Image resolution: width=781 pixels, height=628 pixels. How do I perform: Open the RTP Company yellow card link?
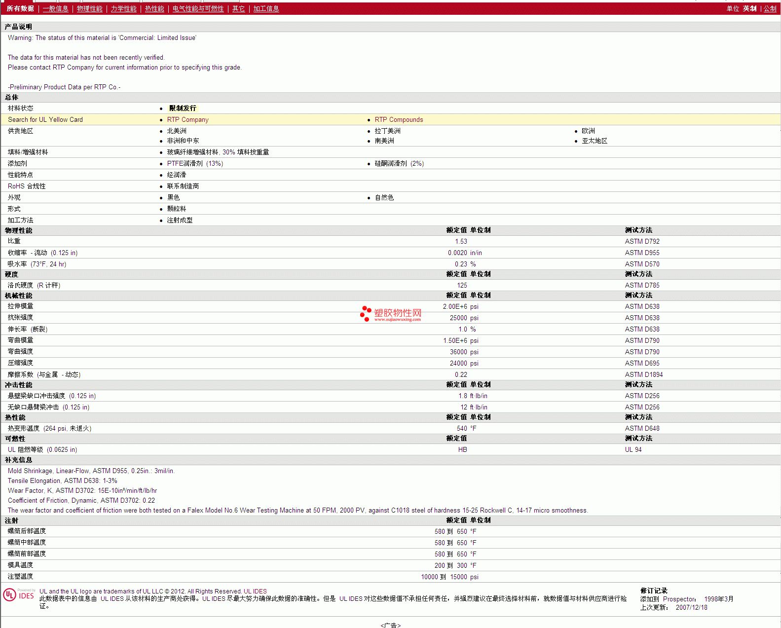(x=187, y=120)
